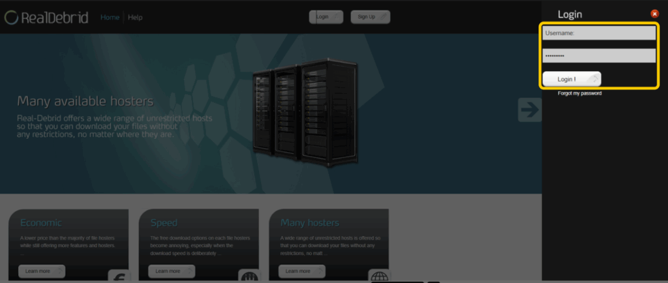Image resolution: width=668 pixels, height=283 pixels.
Task: Focus the Username input field
Action: pyautogui.click(x=598, y=33)
